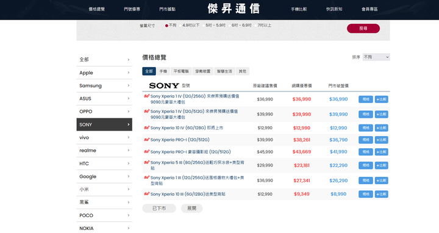Viewport: 439px width, 233px height.
Task: Open Sony Xperia PRO-I 豪華攝影組 product link
Action: pos(190,152)
